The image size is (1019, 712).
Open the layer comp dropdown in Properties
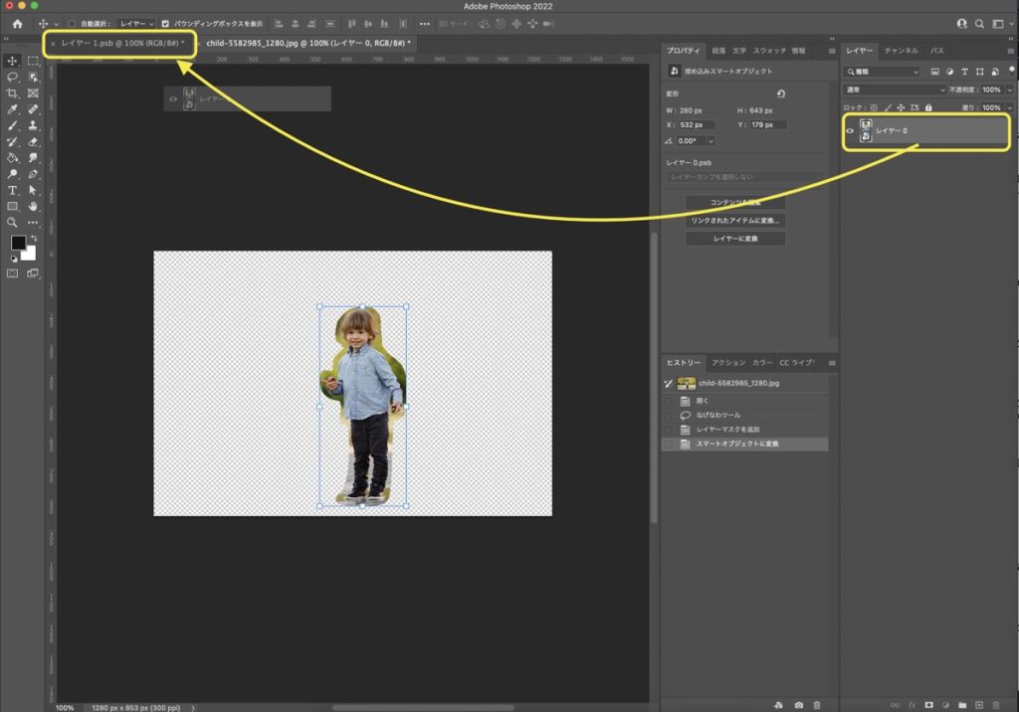point(743,177)
